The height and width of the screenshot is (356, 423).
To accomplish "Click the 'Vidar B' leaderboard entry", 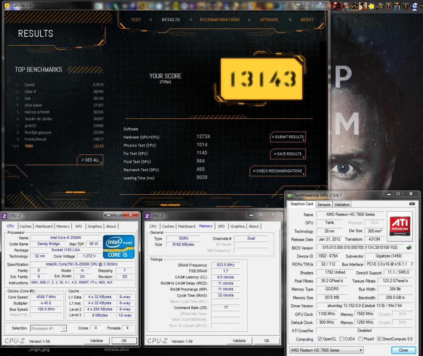I will pyautogui.click(x=60, y=92).
